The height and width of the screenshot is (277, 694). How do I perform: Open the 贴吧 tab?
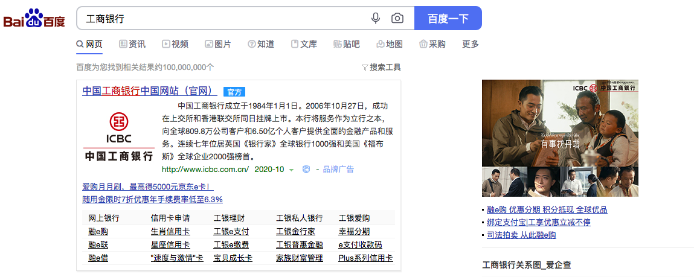[x=347, y=44]
